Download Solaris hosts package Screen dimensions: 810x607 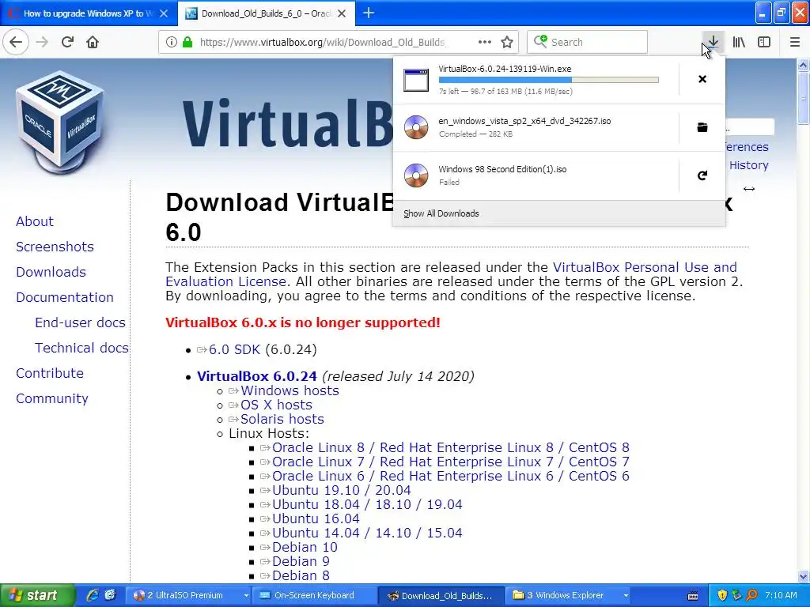pyautogui.click(x=282, y=419)
